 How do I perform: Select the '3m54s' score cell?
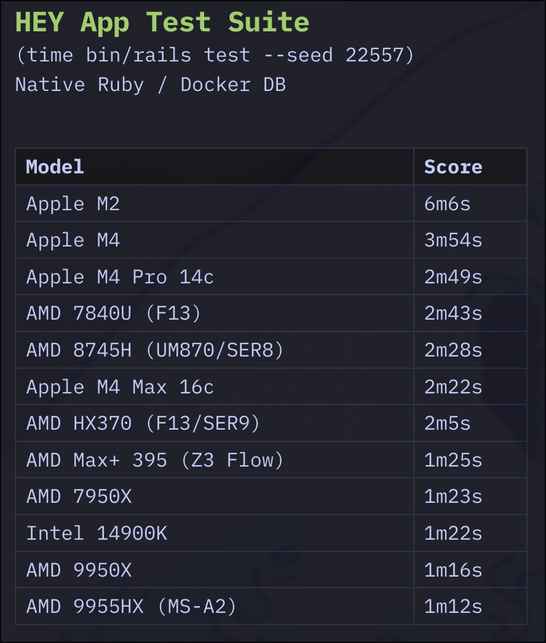[470, 240]
